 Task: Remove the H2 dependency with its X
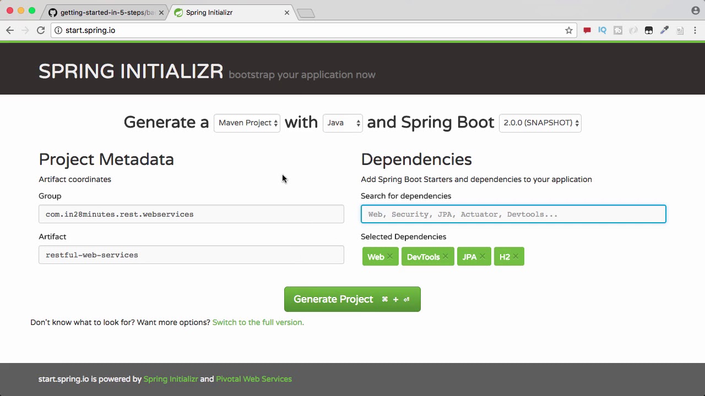[x=516, y=256]
